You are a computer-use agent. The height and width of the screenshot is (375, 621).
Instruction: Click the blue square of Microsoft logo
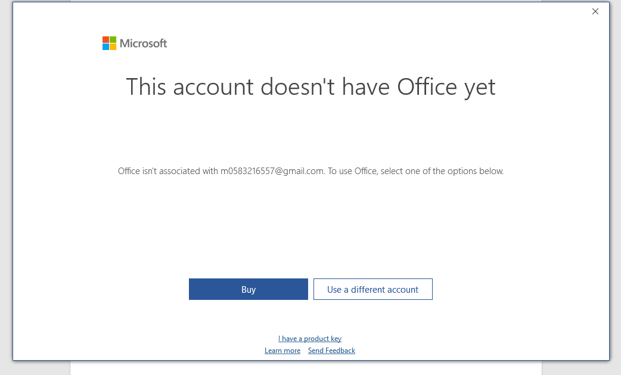(x=105, y=47)
